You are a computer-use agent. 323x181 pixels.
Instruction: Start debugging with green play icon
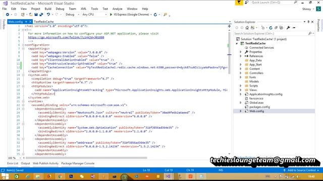pos(111,15)
